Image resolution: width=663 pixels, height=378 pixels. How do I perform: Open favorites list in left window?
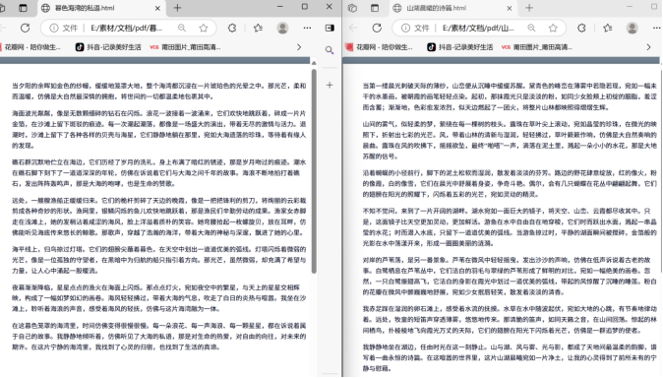click(258, 28)
